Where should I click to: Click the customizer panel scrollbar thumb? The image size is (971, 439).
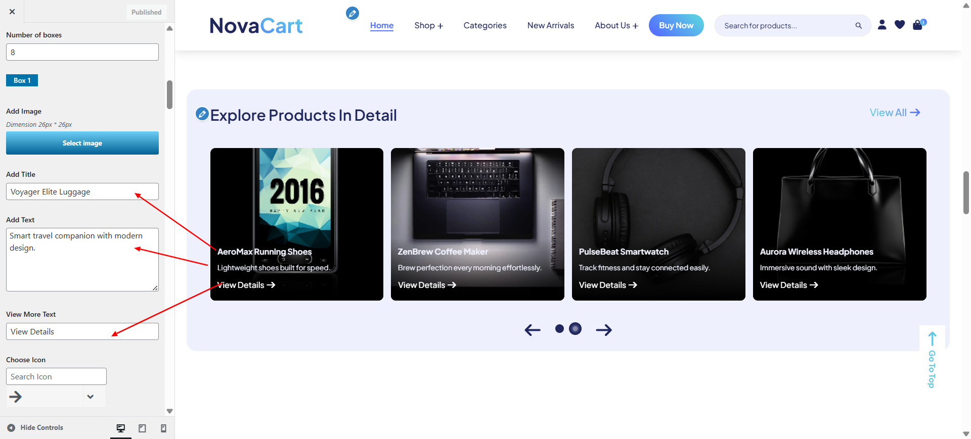tap(170, 94)
